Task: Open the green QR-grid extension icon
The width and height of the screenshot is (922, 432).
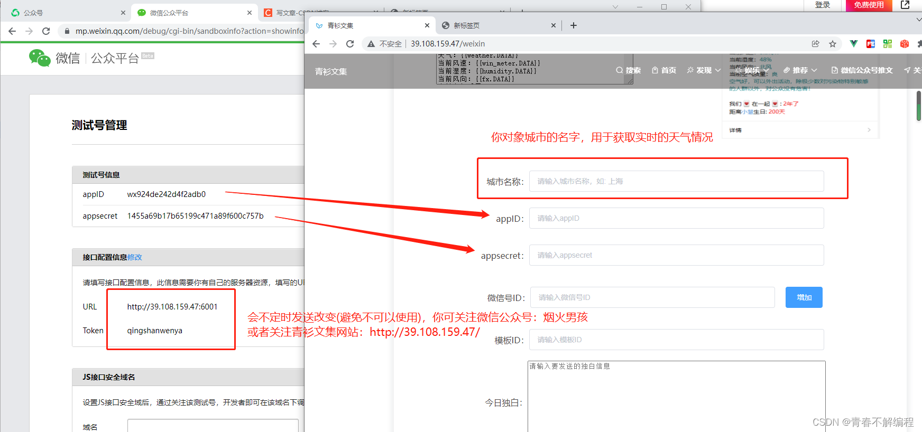Action: (x=888, y=44)
